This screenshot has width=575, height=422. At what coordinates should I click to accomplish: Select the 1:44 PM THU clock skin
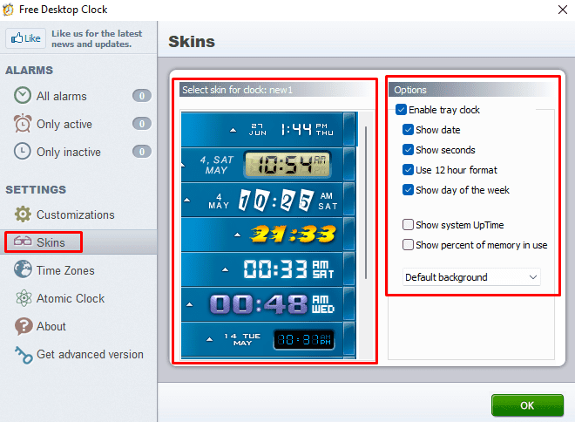pyautogui.click(x=268, y=130)
